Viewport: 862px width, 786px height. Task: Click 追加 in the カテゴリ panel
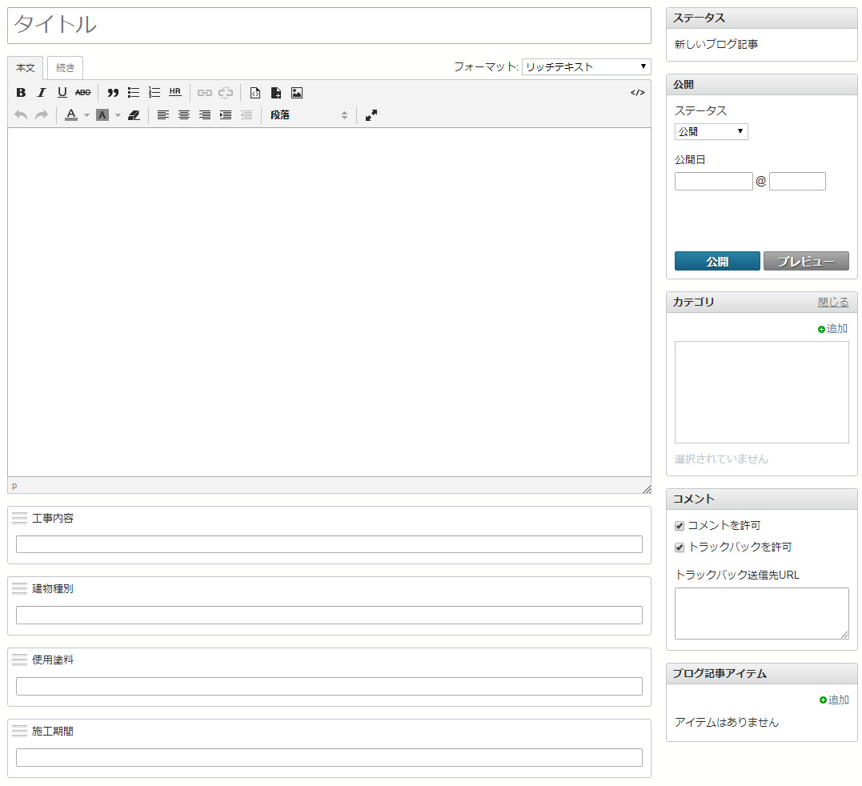tap(832, 329)
